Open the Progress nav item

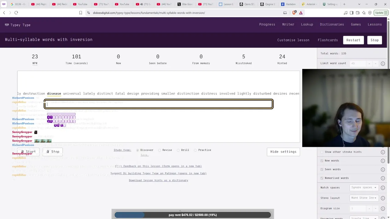(267, 24)
